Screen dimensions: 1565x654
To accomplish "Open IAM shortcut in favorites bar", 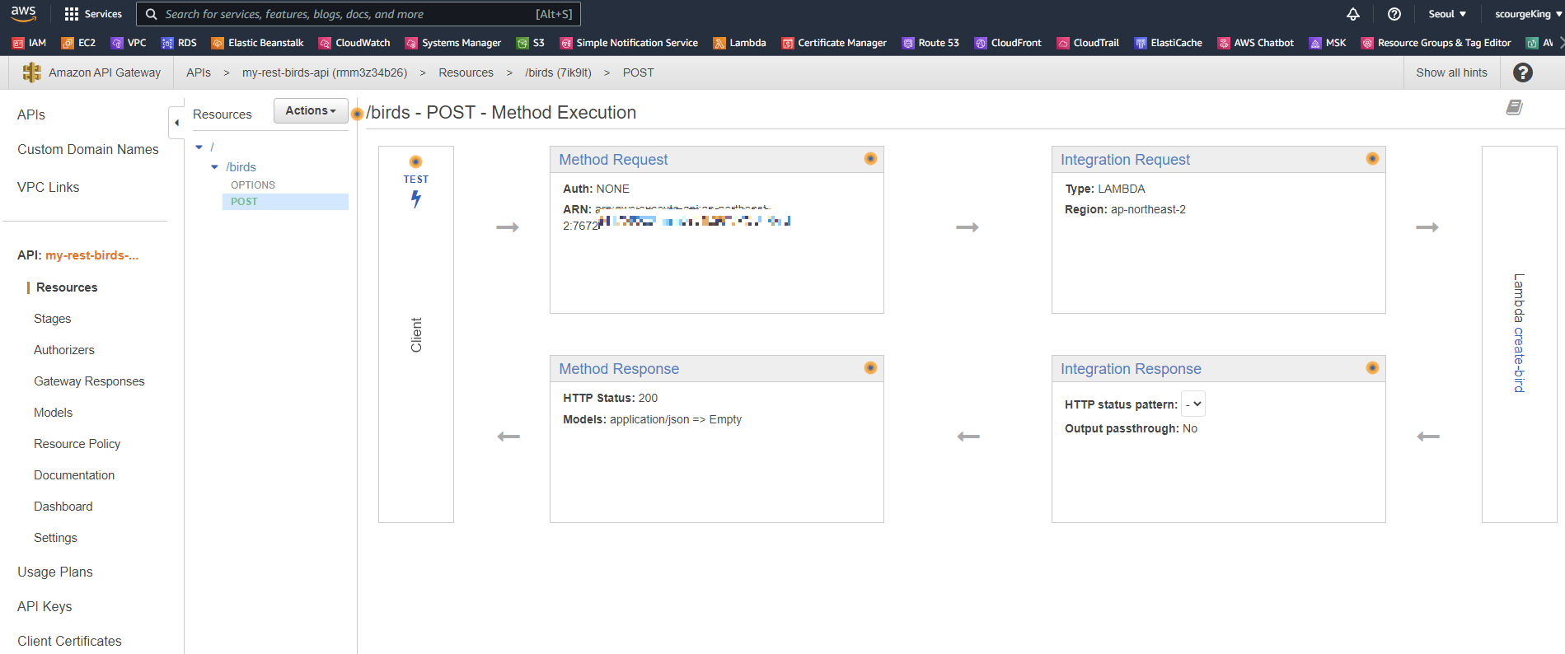I will coord(29,43).
